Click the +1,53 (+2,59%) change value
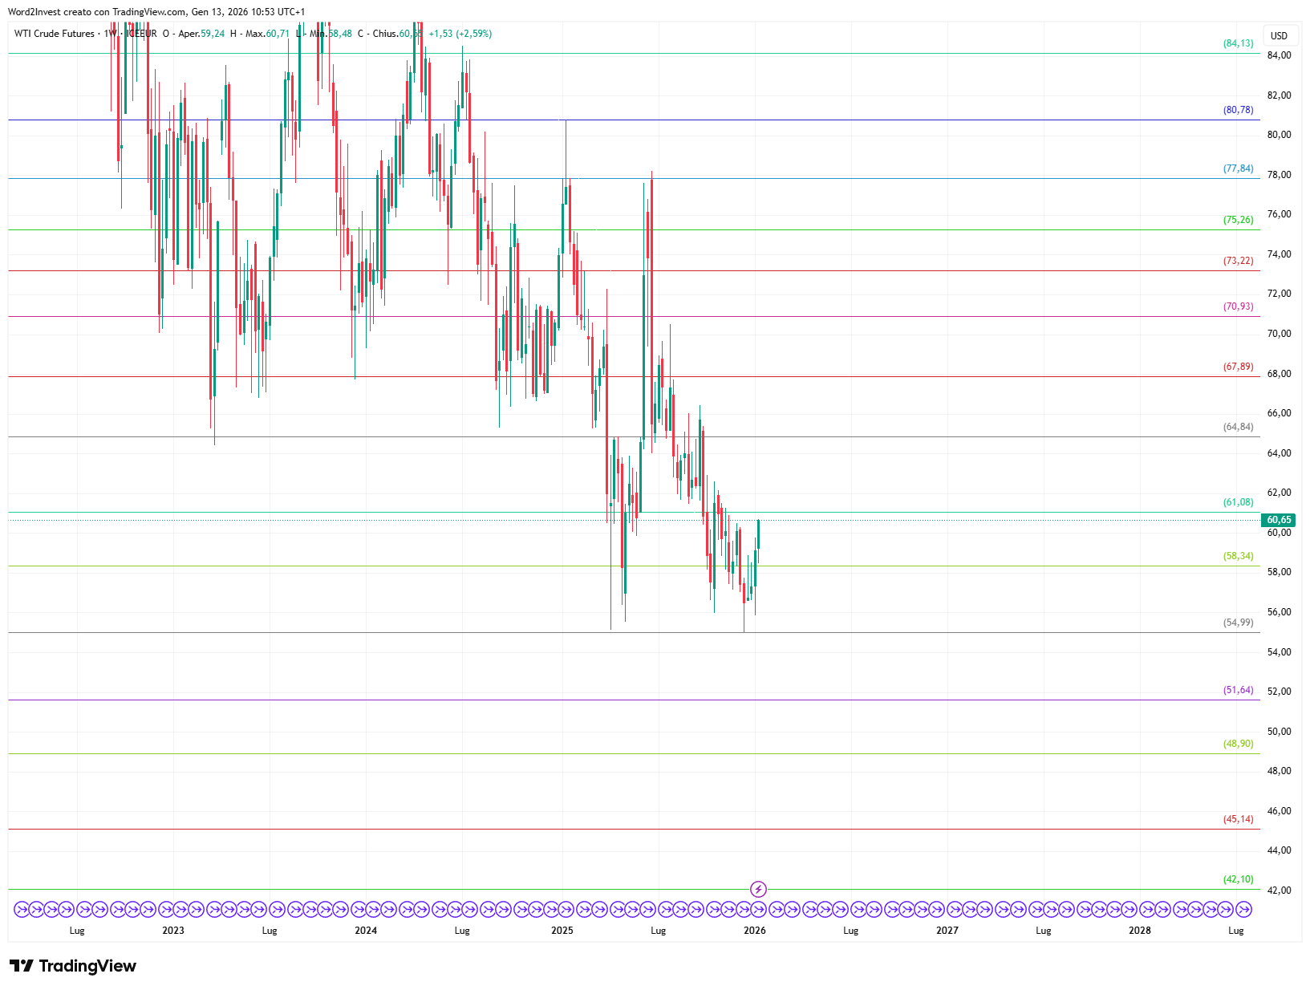 coord(460,34)
